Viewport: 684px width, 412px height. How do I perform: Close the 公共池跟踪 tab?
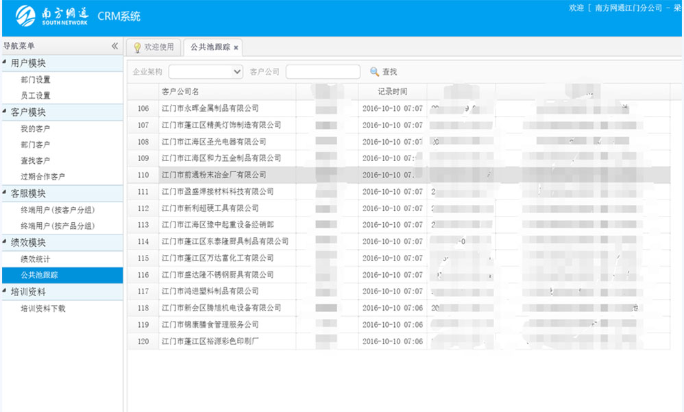coord(236,48)
